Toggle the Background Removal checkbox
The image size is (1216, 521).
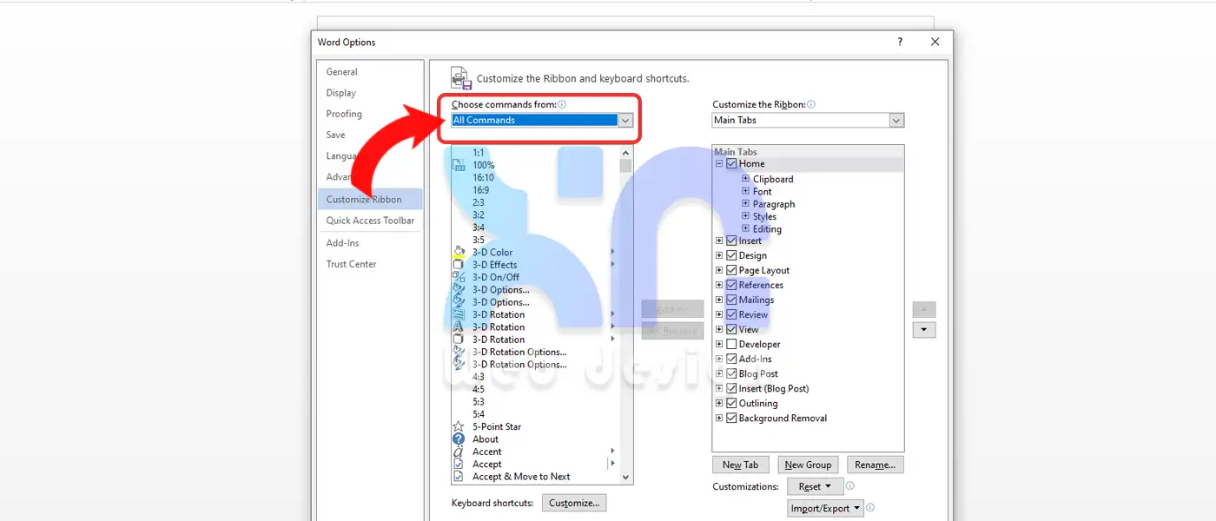[731, 418]
